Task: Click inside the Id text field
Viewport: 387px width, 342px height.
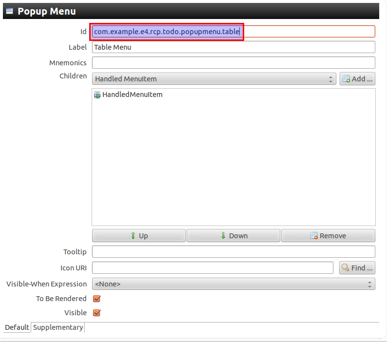Action: [307, 32]
